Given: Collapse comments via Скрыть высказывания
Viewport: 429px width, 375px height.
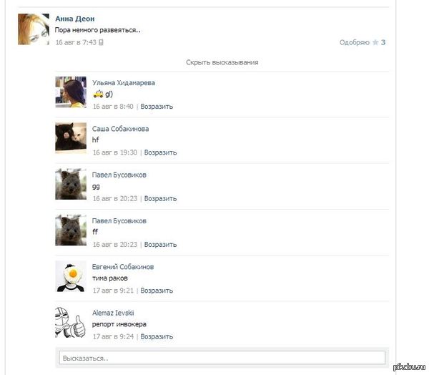Looking at the screenshot, I should (222, 62).
